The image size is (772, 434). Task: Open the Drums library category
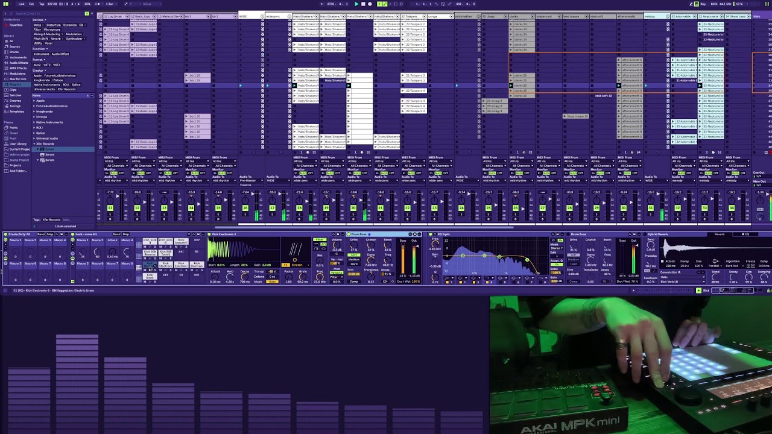[14, 52]
